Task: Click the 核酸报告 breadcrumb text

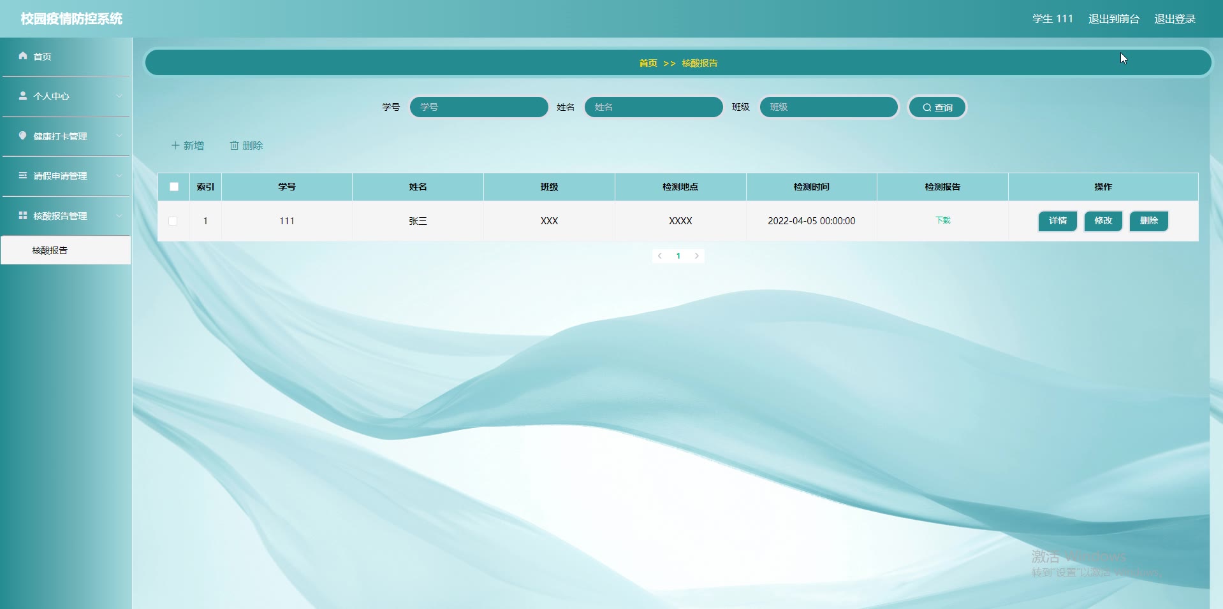Action: [699, 63]
